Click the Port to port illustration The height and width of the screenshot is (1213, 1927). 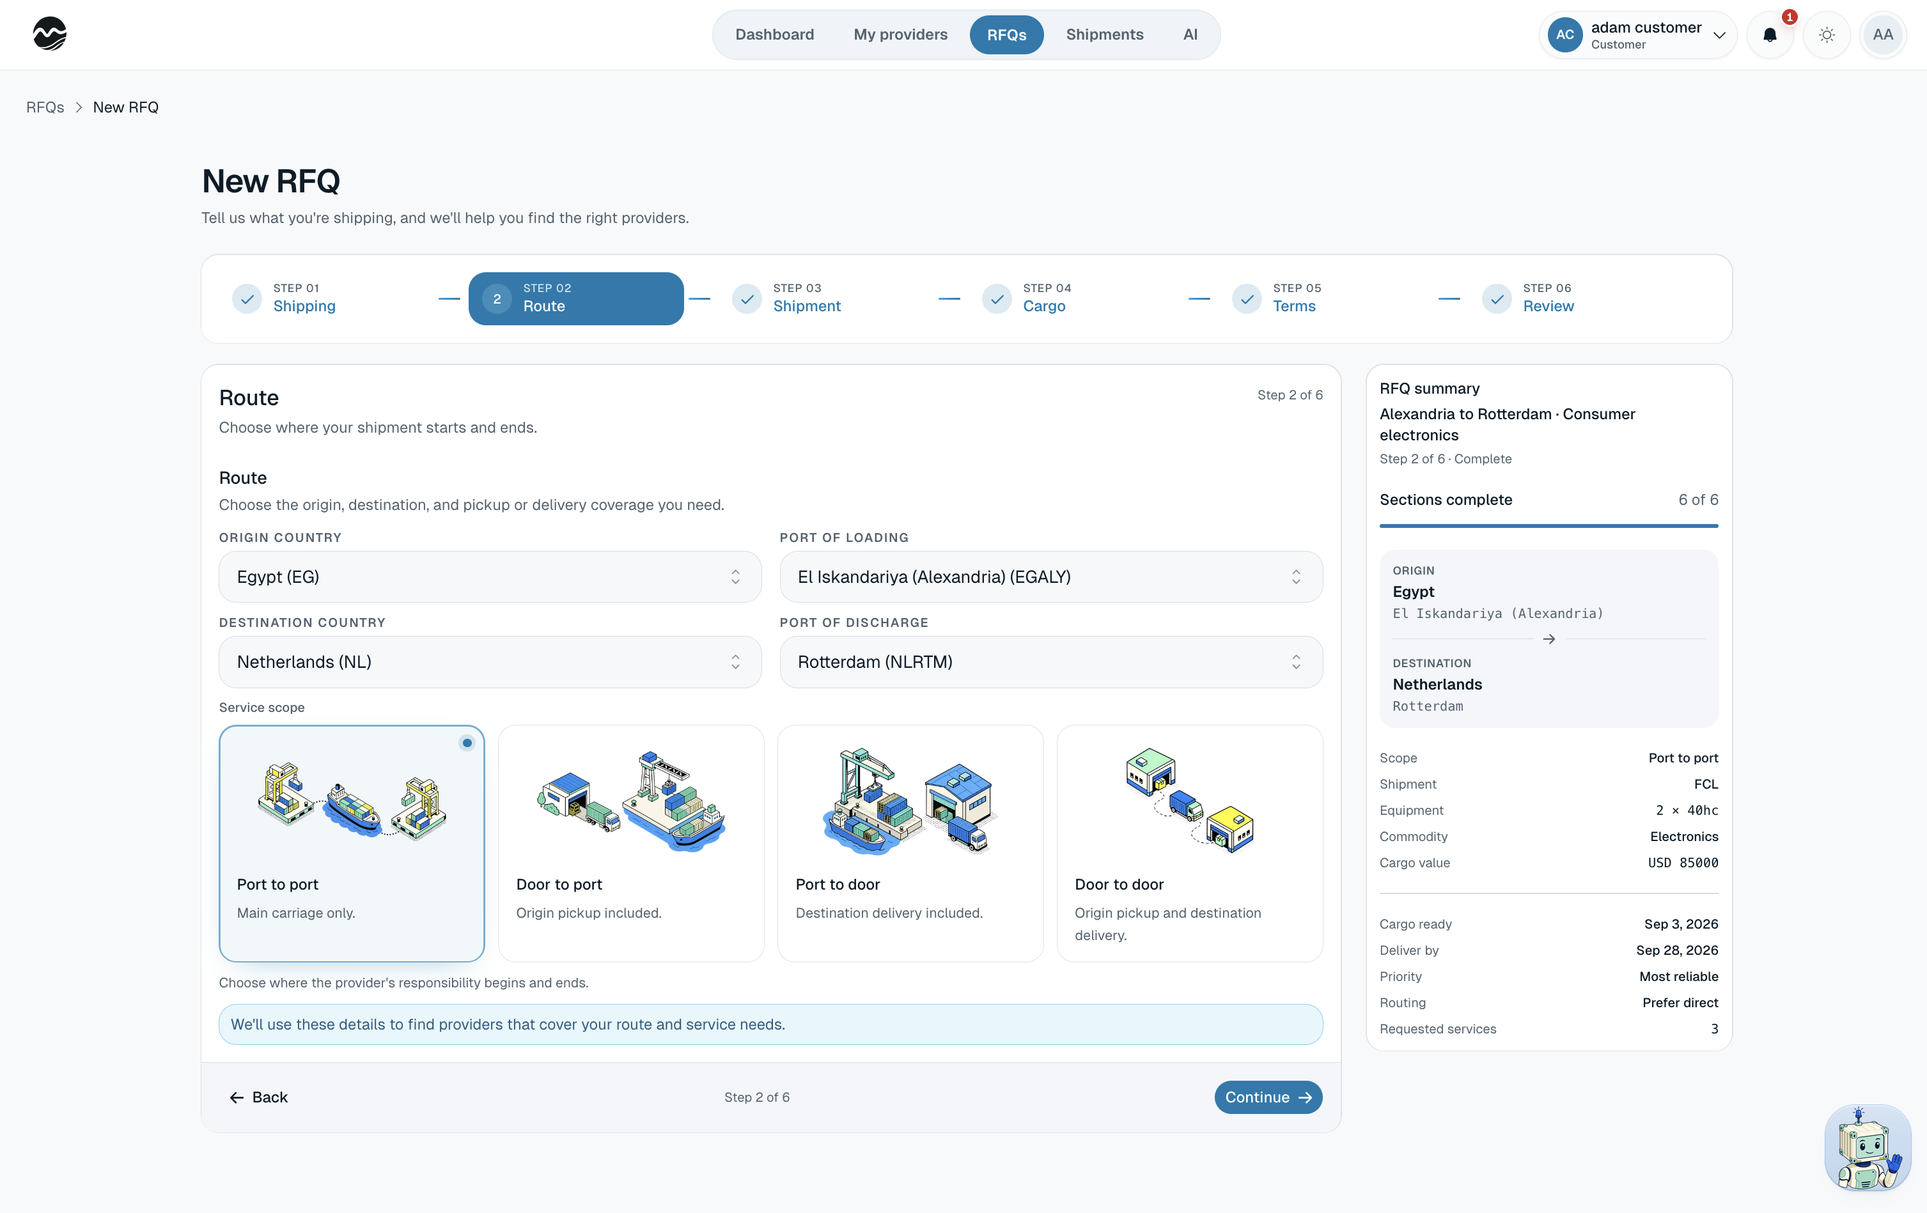352,801
